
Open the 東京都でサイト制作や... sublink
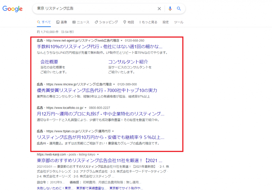click(126, 188)
